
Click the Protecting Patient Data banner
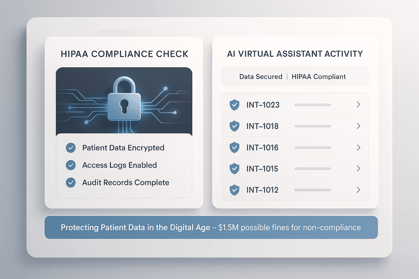211,228
